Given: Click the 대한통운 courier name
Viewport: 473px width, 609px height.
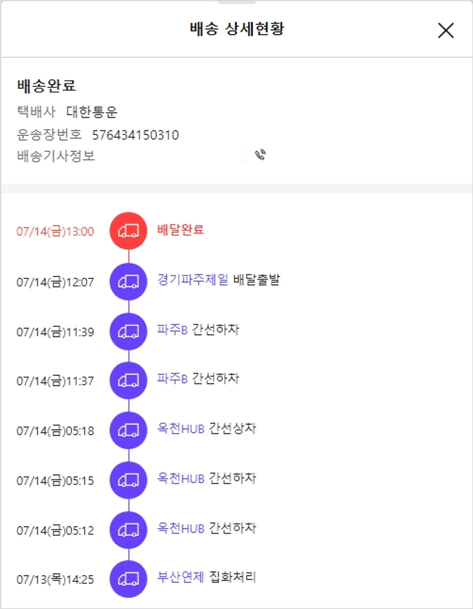Looking at the screenshot, I should pyautogui.click(x=92, y=113).
